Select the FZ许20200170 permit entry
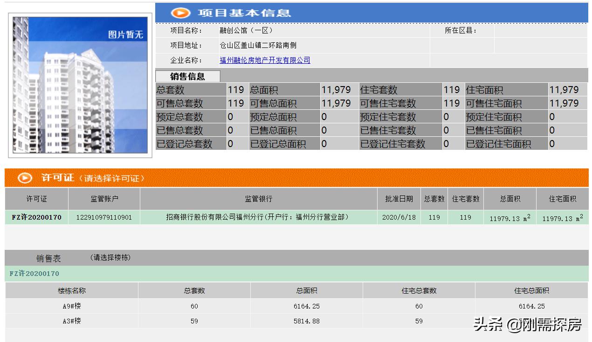592x342 pixels. [37, 217]
